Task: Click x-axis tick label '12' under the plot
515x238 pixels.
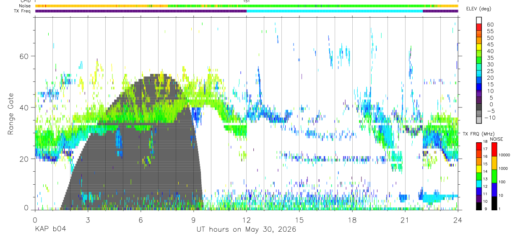Action: pyautogui.click(x=246, y=220)
